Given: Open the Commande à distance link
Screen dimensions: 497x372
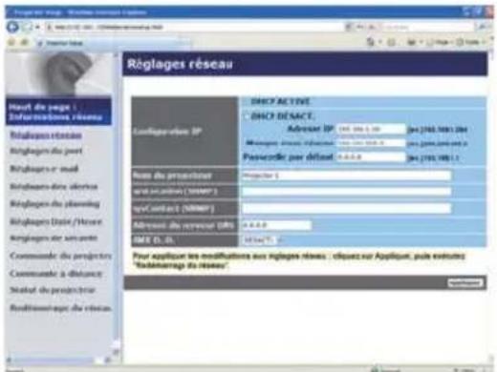Looking at the screenshot, I should pos(55,274).
